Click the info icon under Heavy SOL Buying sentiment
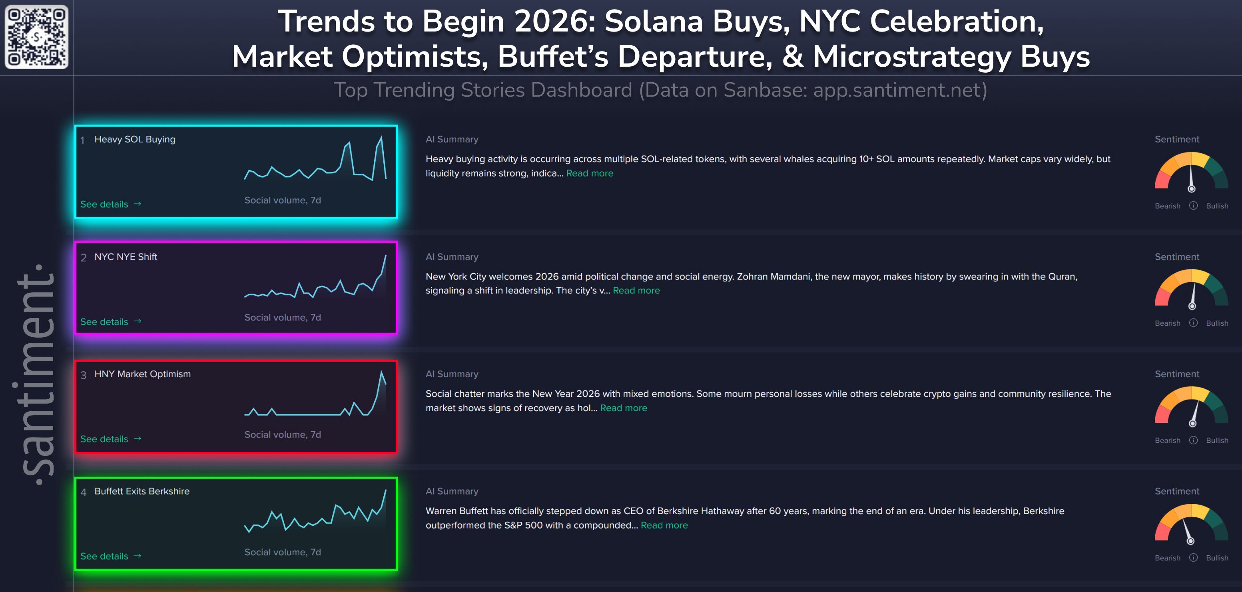The width and height of the screenshot is (1242, 592). pyautogui.click(x=1193, y=206)
